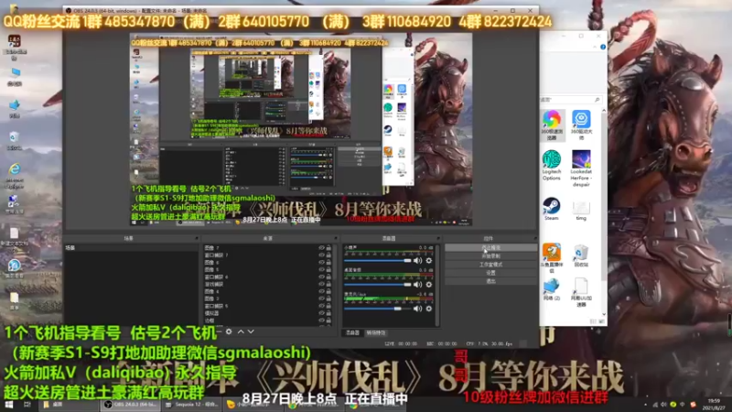Select the This PC desktop icon
The width and height of the screenshot is (732, 412).
[x=15, y=77]
